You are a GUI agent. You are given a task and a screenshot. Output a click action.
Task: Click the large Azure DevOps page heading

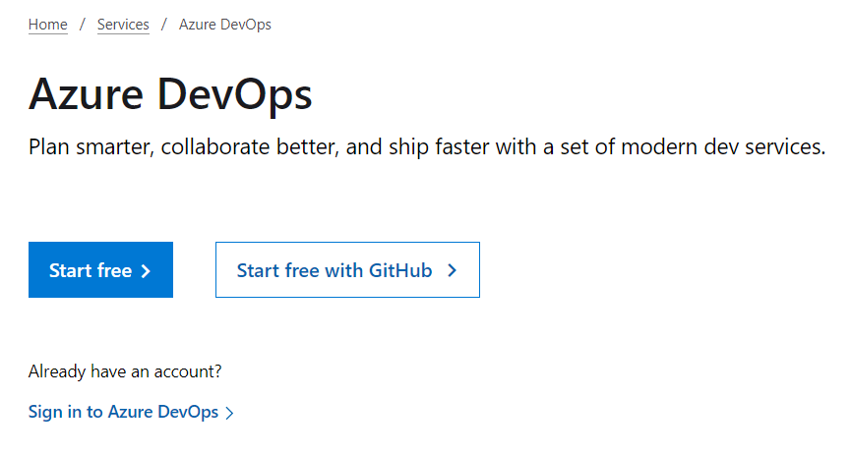tap(170, 95)
